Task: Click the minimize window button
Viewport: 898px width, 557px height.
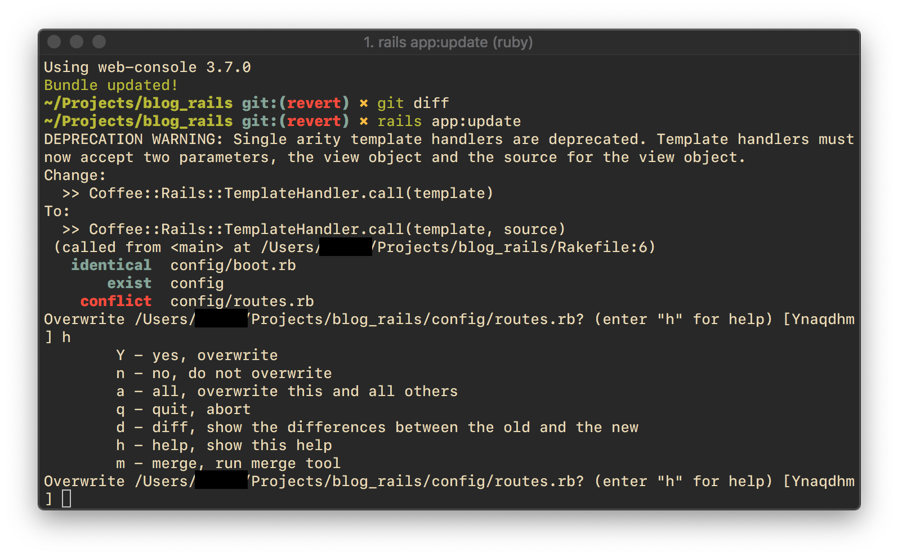Action: [77, 42]
